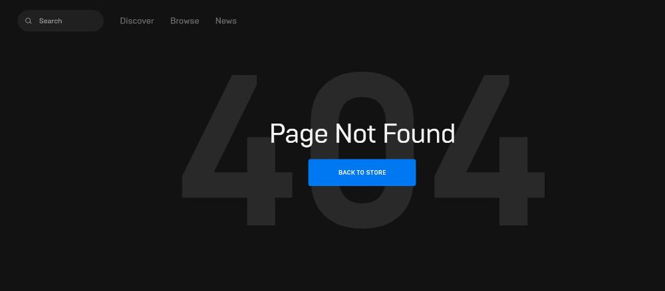This screenshot has width=665, height=291.
Task: Switch to Discover in top navigation
Action: (x=136, y=21)
